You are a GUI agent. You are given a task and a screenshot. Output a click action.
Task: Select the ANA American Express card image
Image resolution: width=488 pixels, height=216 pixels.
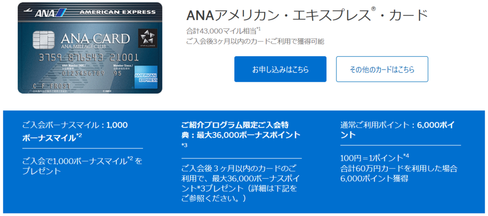tap(90, 48)
